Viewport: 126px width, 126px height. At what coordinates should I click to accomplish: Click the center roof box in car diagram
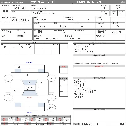click(x=30, y=88)
